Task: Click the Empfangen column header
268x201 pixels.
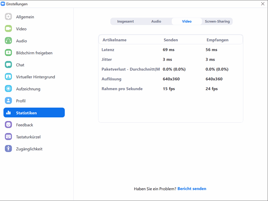Action: pos(217,40)
